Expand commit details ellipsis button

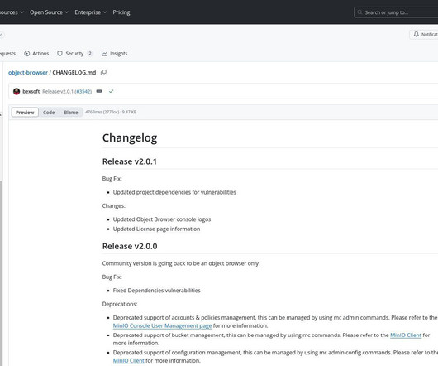(99, 91)
